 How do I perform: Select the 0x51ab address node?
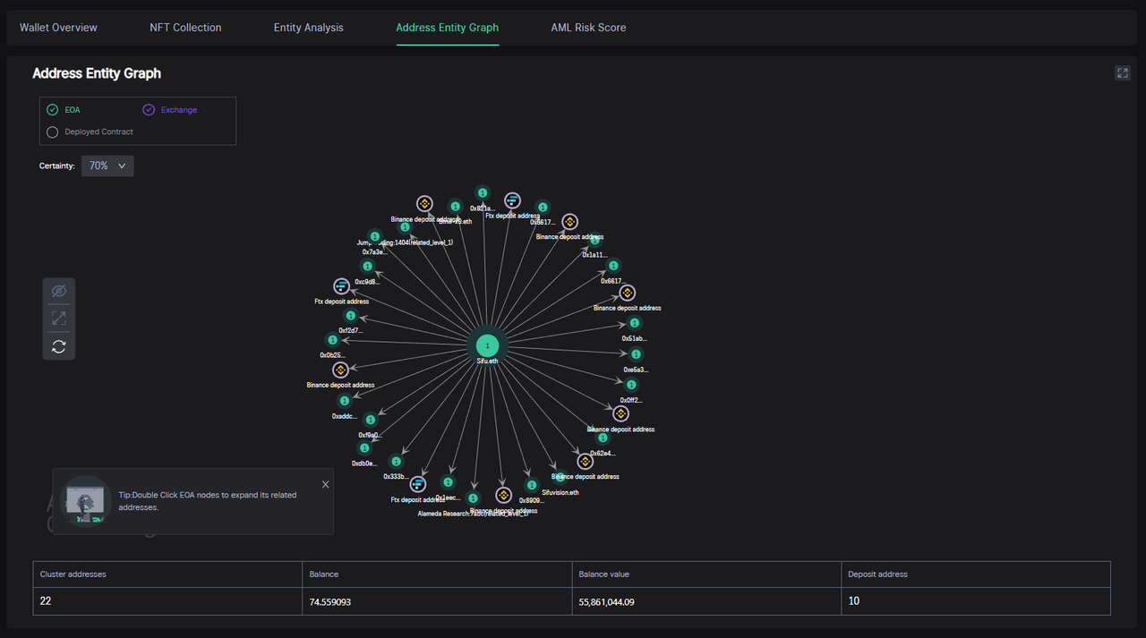pyautogui.click(x=635, y=324)
